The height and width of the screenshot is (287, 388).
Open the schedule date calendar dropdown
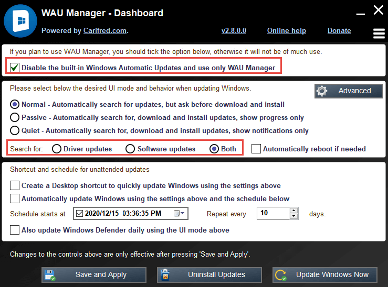(x=179, y=213)
